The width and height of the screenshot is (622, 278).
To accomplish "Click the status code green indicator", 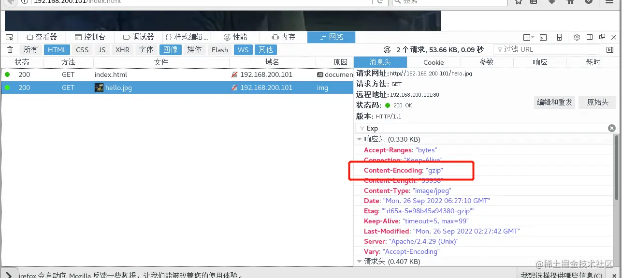I will click(x=388, y=105).
